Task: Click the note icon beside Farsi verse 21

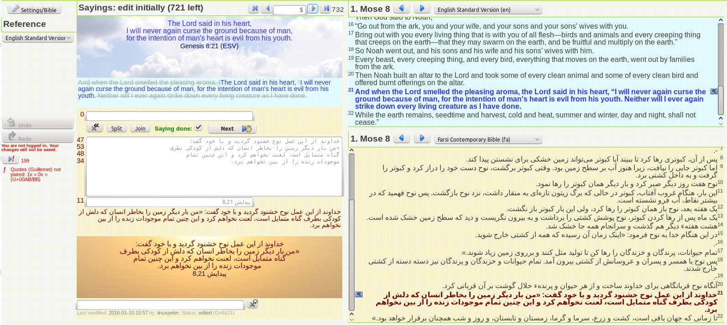Action: pos(359,294)
